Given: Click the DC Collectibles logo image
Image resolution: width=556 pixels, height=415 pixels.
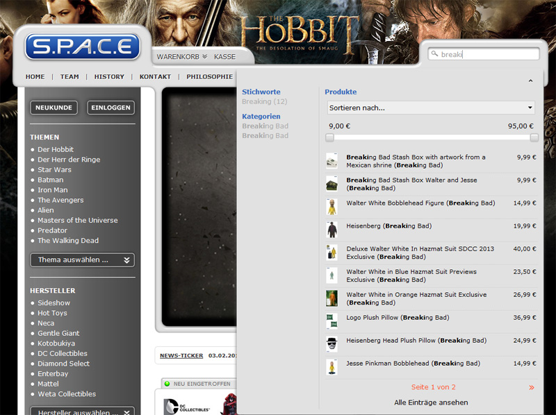Looking at the screenshot, I should coord(186,405).
